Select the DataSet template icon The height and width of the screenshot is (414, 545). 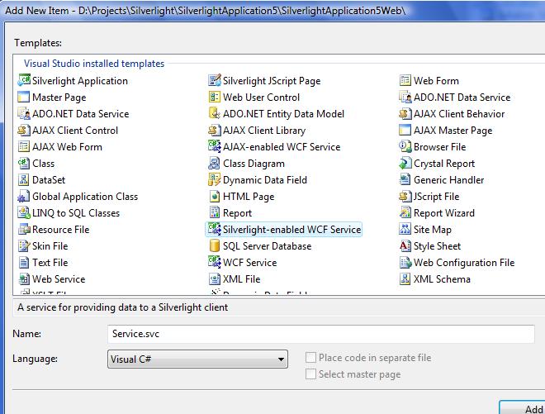tap(24, 180)
